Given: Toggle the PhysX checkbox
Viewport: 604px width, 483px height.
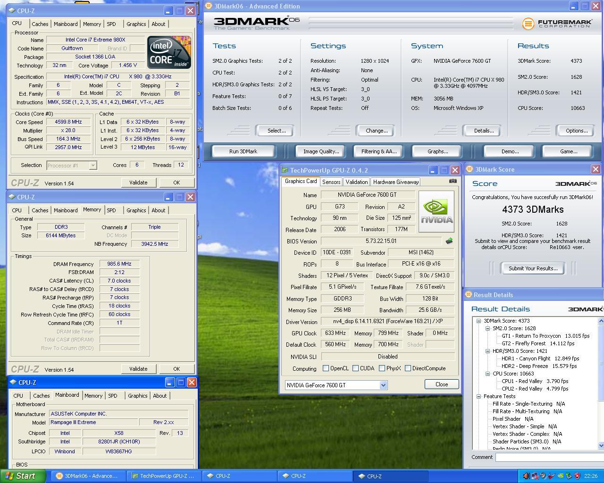Looking at the screenshot, I should click(382, 368).
